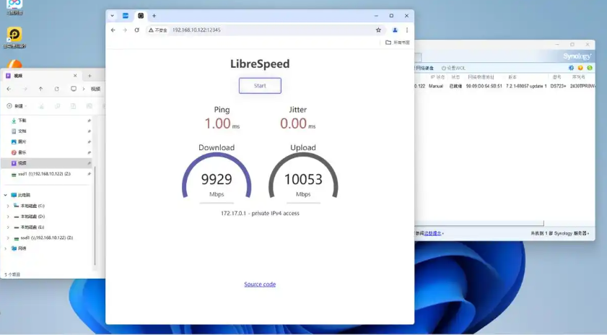Open the Source code link
Screen dimensions: 607x335
(260, 284)
